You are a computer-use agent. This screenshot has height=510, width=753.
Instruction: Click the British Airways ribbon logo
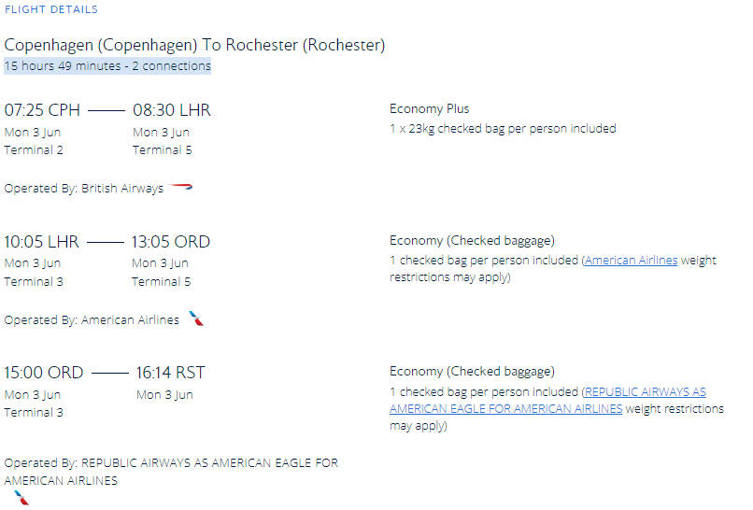coord(181,187)
